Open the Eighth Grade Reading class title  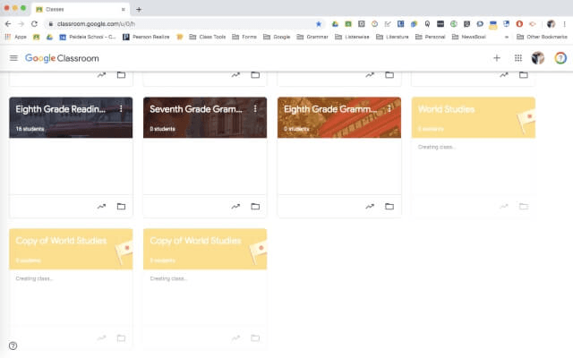(x=60, y=109)
